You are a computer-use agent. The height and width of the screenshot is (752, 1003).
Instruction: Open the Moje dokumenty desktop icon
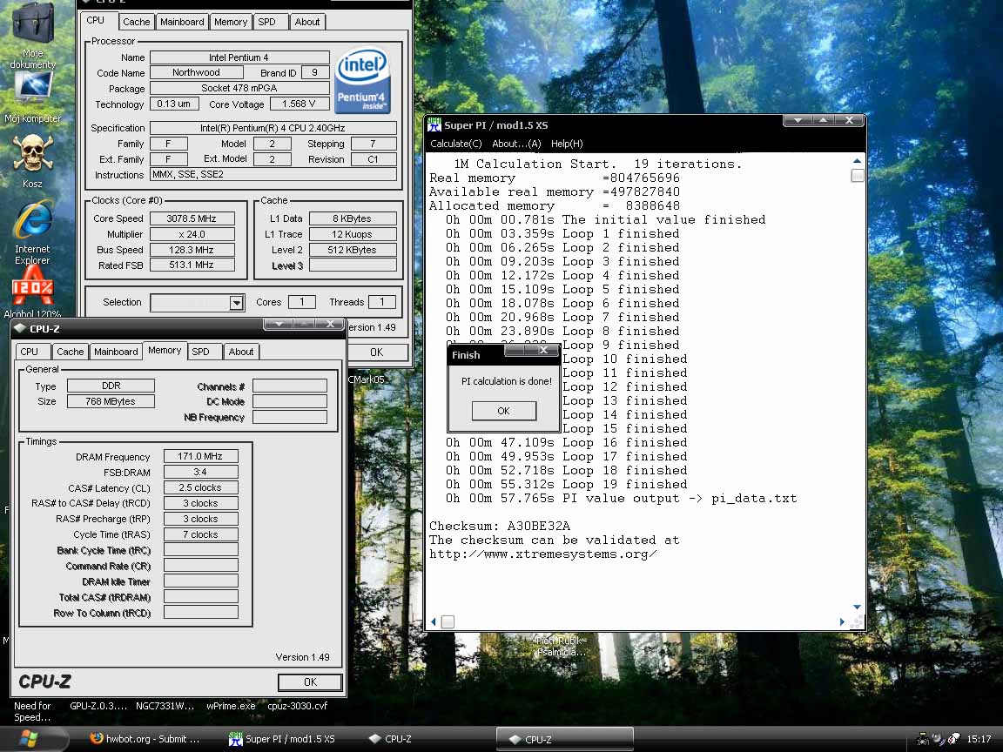(32, 35)
